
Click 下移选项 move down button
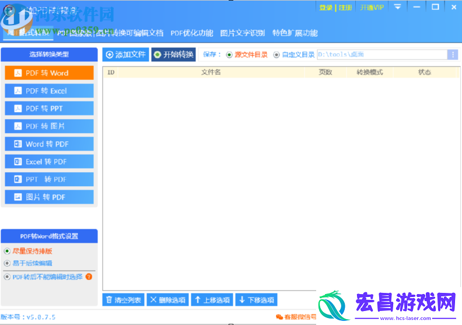pos(256,300)
